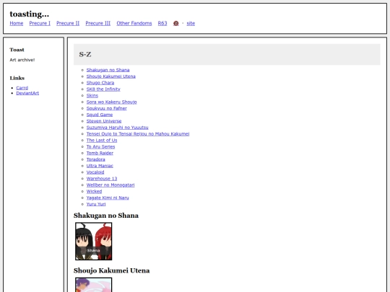Viewport: 390px width, 292px height.
Task: Jump to The Last of Us
Action: click(x=102, y=141)
